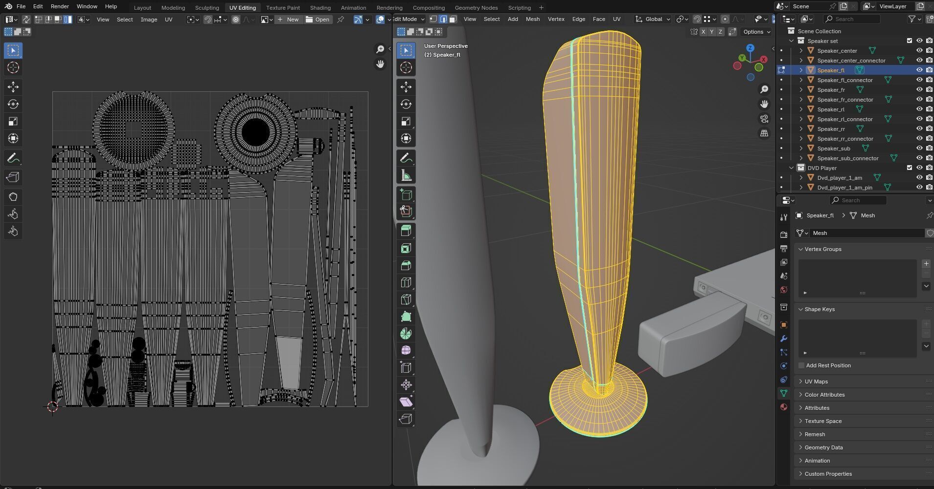Add a vertex group with the plus button
Viewport: 934px width, 489px height.
click(926, 264)
